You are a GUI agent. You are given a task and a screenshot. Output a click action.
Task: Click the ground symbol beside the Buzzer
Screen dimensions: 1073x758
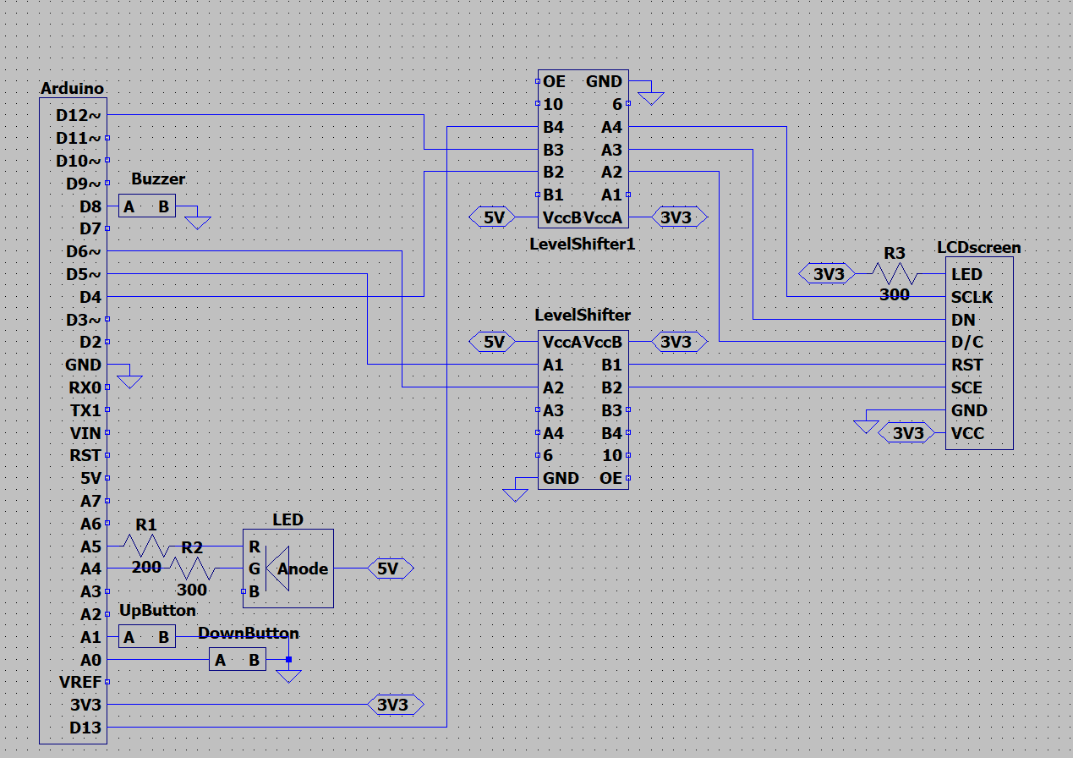(x=198, y=222)
